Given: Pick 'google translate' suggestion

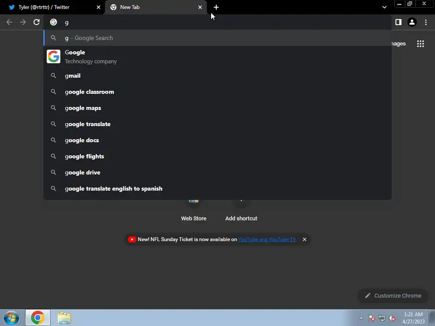Looking at the screenshot, I should point(217,124).
